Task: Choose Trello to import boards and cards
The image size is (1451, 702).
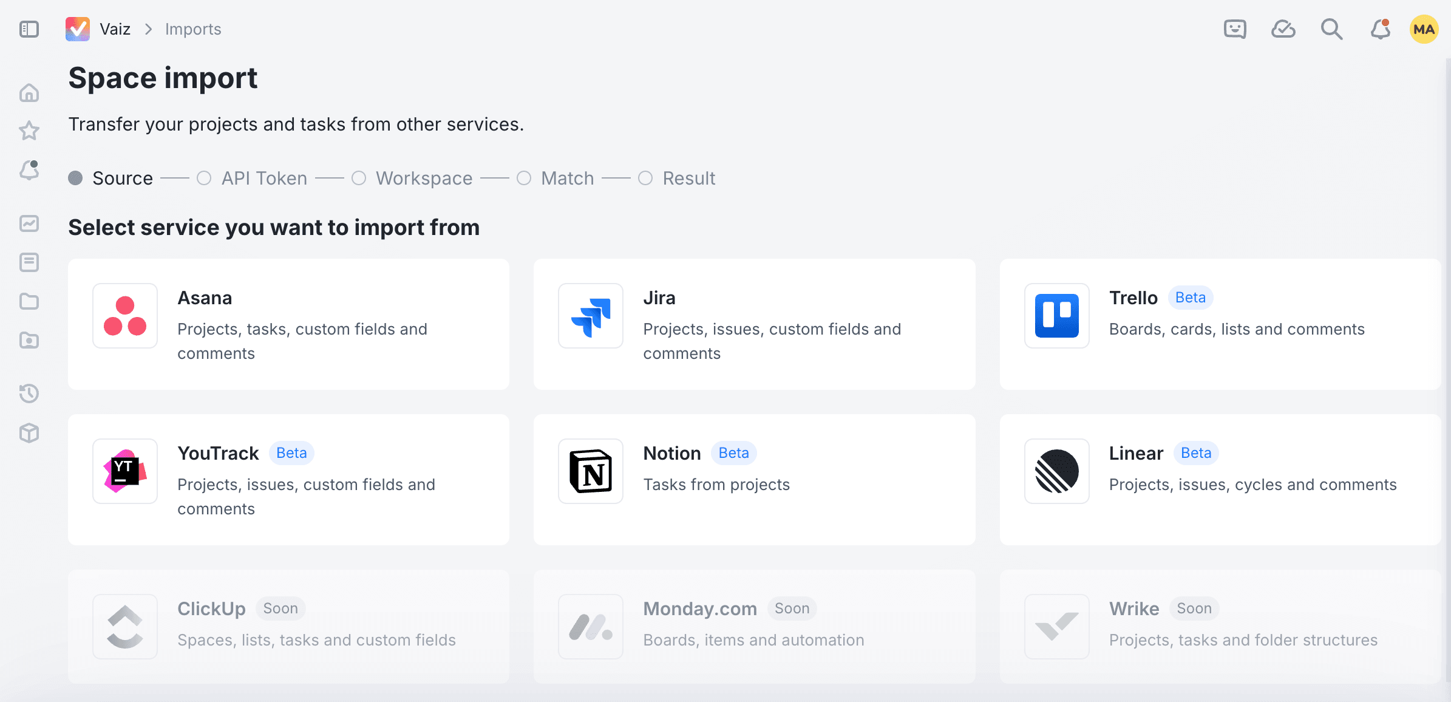Action: 1220,325
